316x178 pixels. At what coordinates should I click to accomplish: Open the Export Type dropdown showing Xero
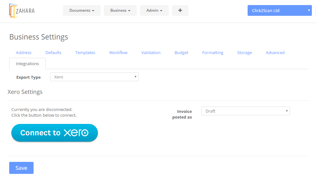click(x=94, y=77)
